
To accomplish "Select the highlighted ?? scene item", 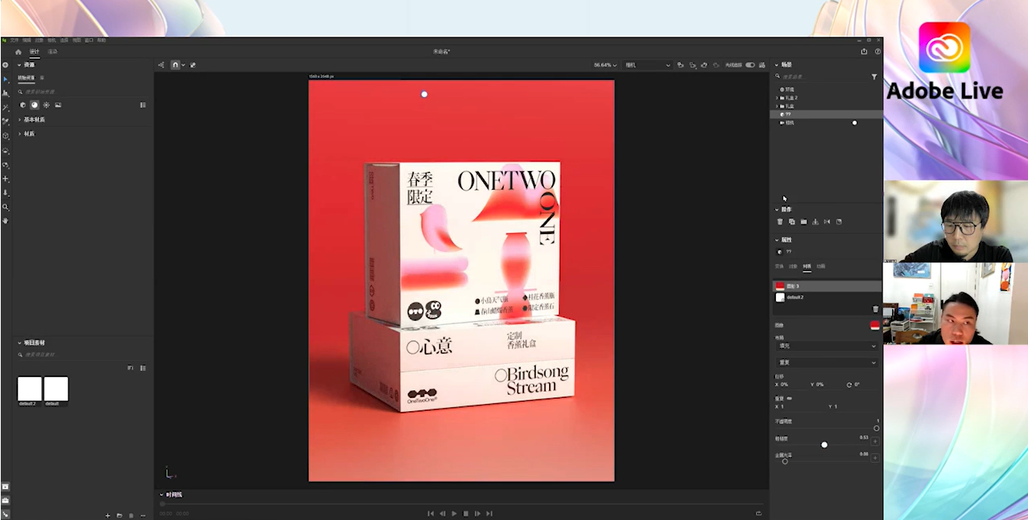I will pyautogui.click(x=826, y=114).
